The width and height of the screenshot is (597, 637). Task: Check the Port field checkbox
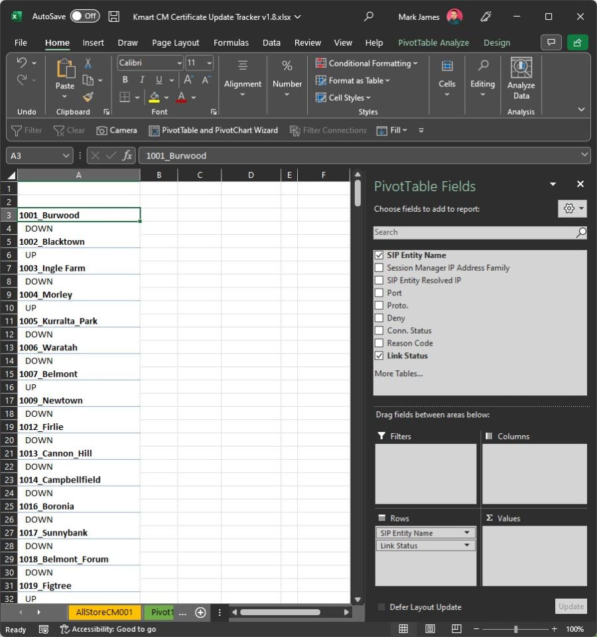pos(379,293)
